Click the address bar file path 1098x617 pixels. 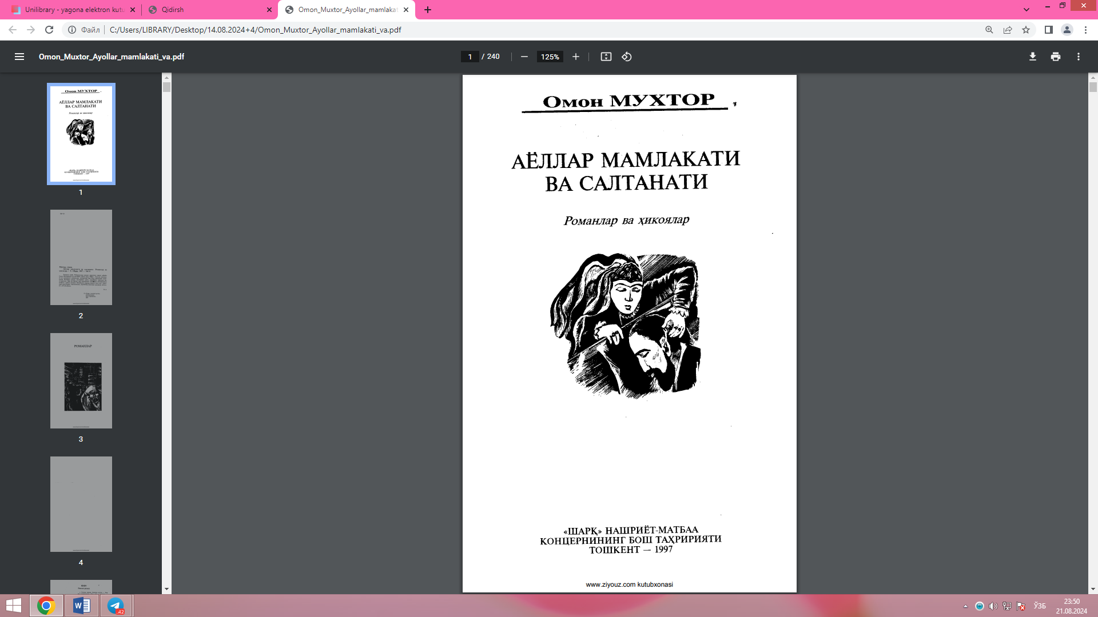(x=256, y=30)
